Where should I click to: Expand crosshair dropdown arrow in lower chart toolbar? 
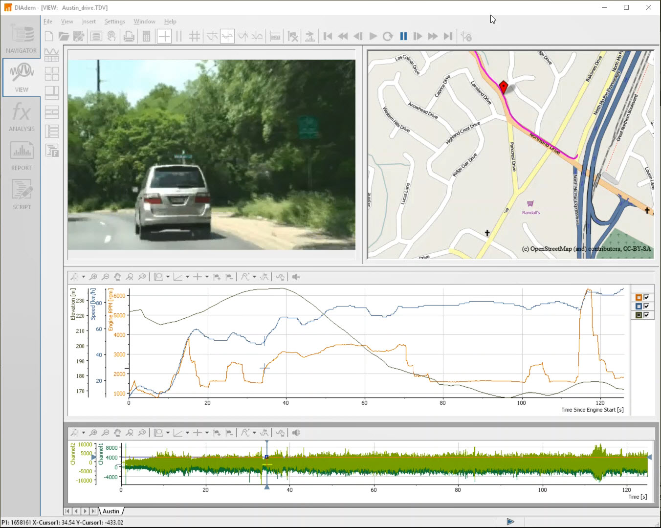207,433
